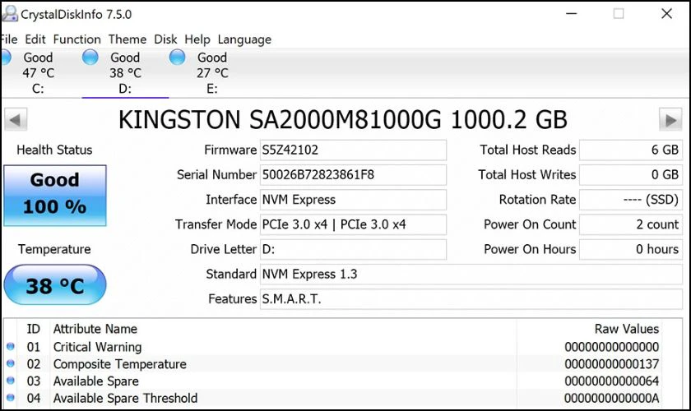This screenshot has height=411, width=691.
Task: Click the Features field S.M.A.R.T.
Action: (471, 299)
